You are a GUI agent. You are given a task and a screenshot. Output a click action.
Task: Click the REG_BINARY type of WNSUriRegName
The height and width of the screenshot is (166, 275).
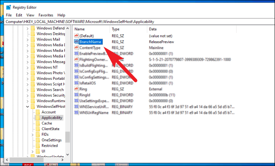coord(122,113)
